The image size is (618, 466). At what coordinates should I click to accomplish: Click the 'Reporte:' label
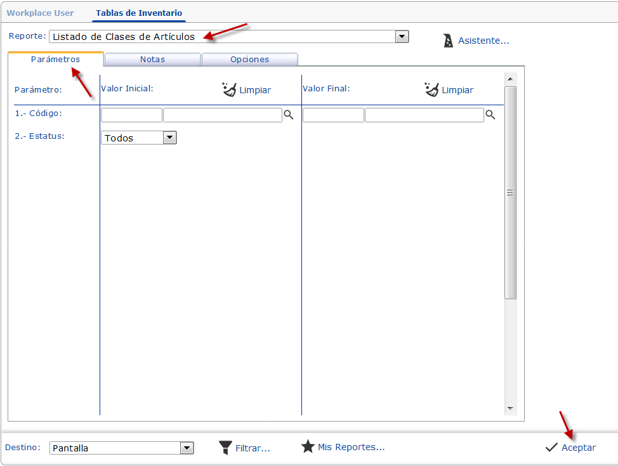point(27,36)
